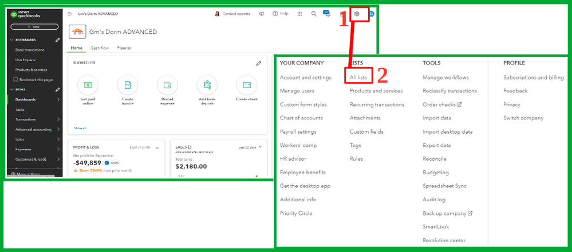This screenshot has width=572, height=252.
Task: Expand Customers & leads submenu arrow
Action: tap(58, 159)
